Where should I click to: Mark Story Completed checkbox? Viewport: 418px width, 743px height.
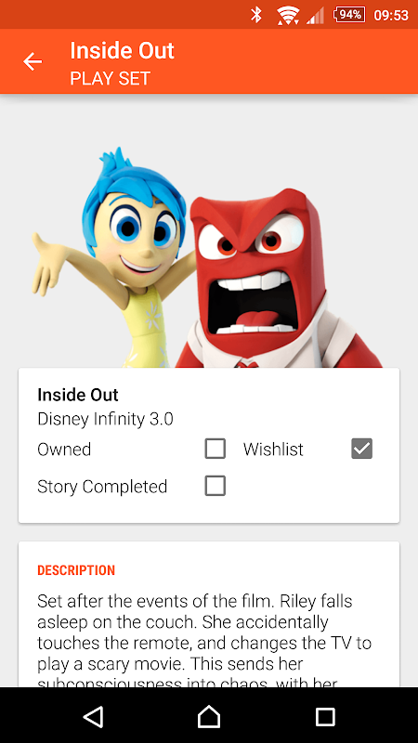(215, 486)
